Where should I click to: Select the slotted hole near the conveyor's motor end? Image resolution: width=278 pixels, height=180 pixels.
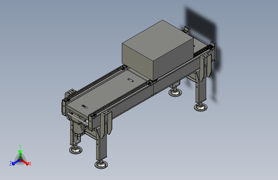tap(85, 107)
